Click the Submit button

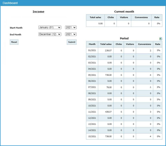click(x=71, y=42)
